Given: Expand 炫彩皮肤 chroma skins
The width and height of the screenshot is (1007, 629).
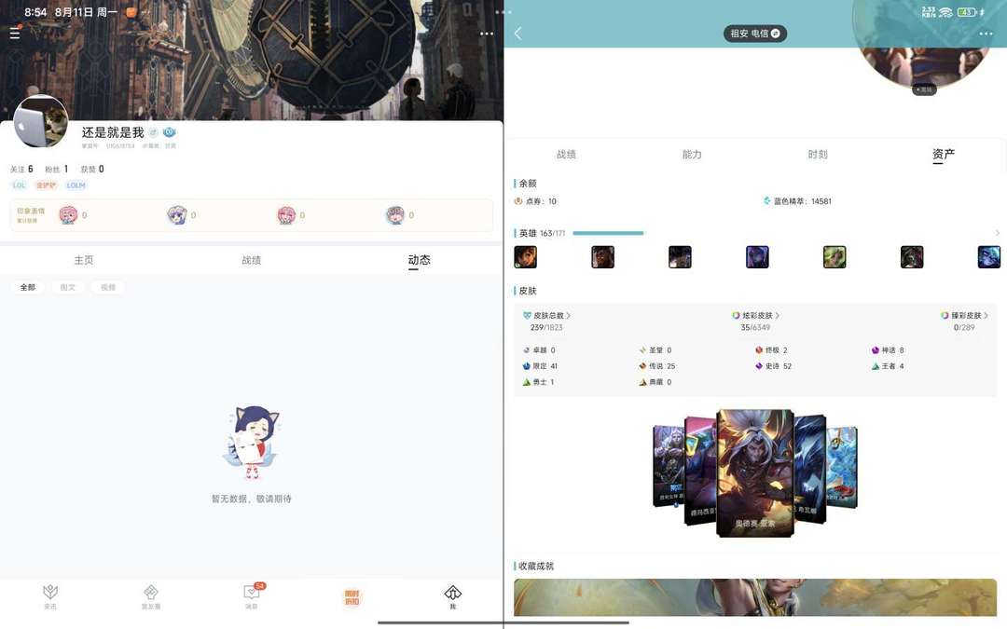Looking at the screenshot, I should point(756,316).
